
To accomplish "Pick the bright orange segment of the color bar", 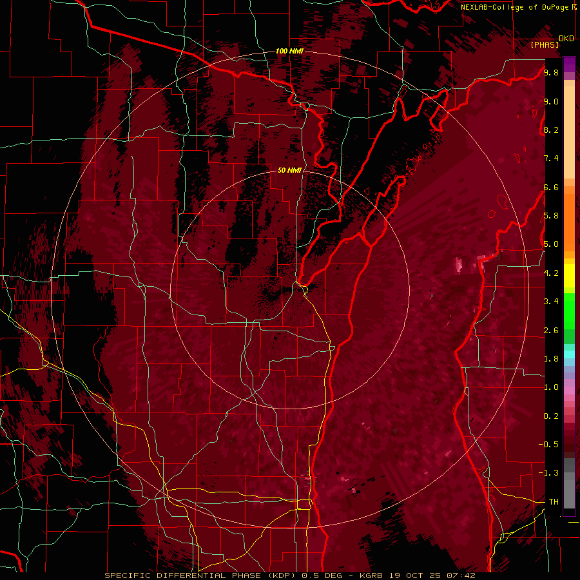I will pyautogui.click(x=569, y=222).
